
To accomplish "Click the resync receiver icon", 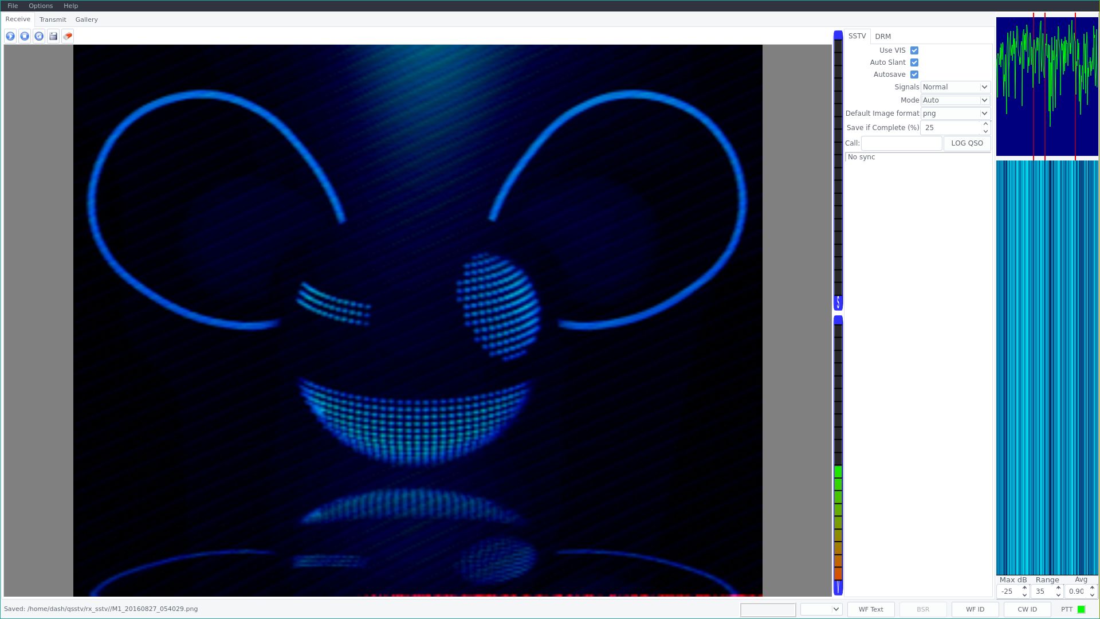I will pos(39,36).
